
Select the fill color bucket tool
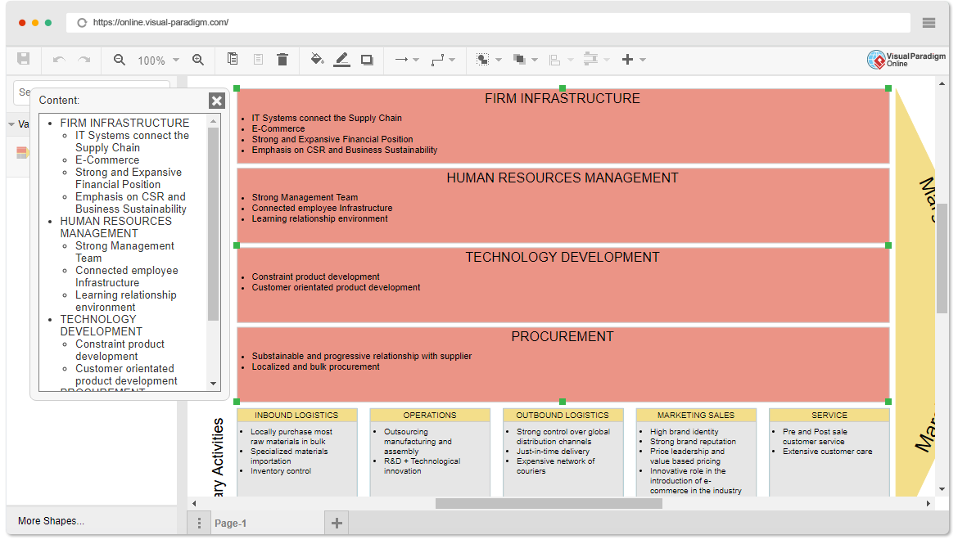point(317,59)
